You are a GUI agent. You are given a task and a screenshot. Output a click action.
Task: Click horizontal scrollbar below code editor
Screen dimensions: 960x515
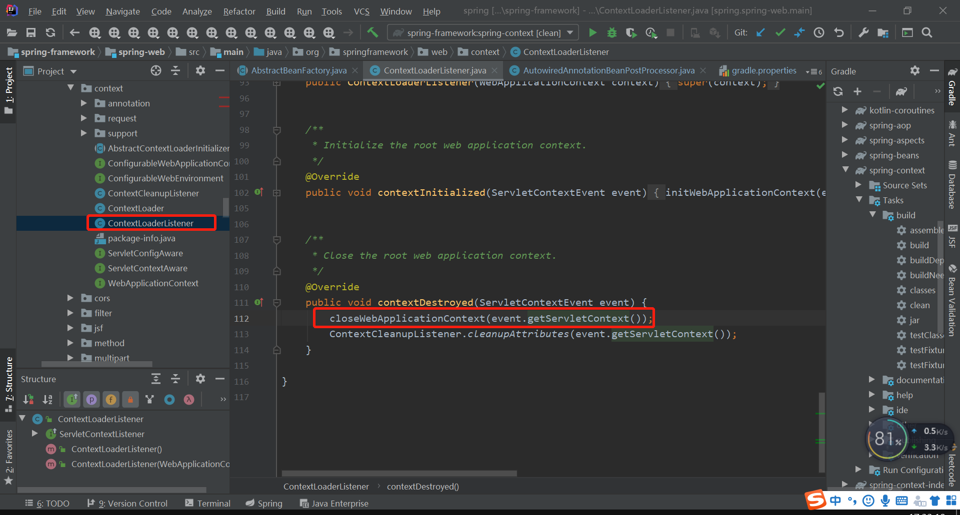coord(399,473)
